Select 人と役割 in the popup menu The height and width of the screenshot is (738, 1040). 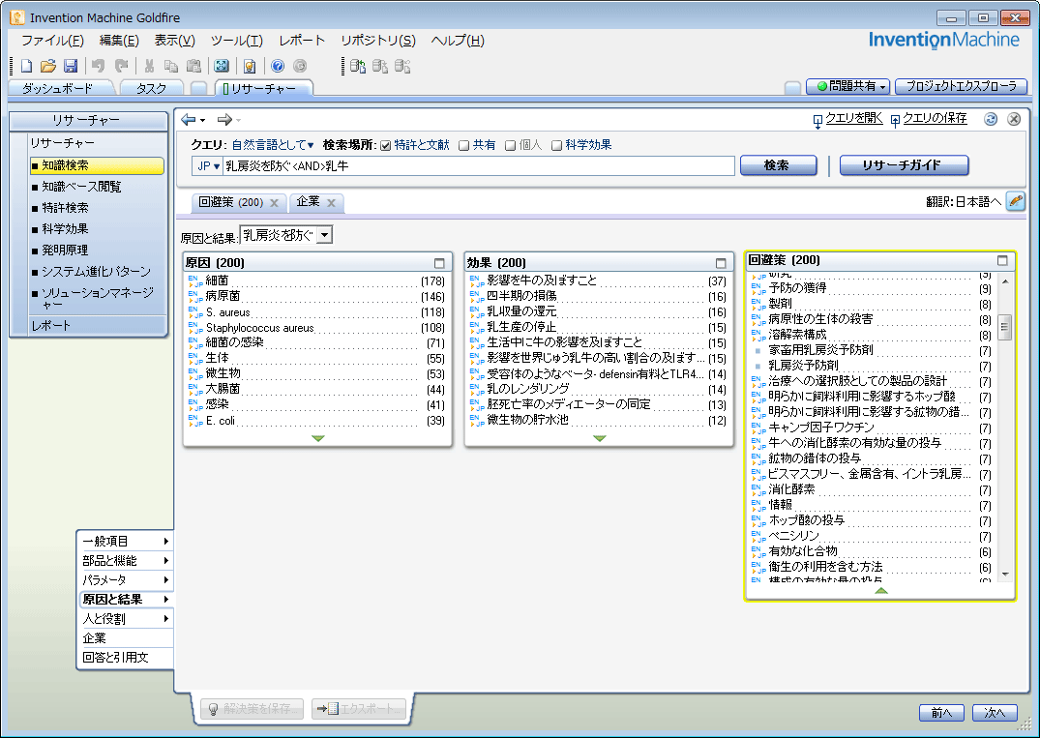126,619
